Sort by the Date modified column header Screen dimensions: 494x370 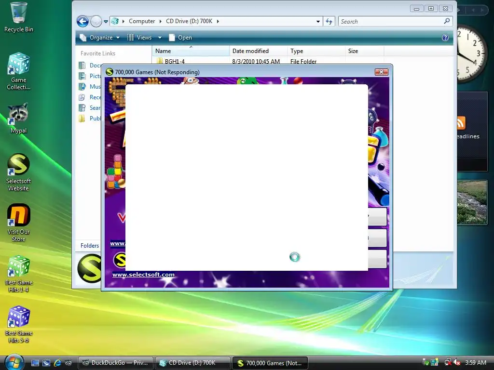click(x=259, y=51)
